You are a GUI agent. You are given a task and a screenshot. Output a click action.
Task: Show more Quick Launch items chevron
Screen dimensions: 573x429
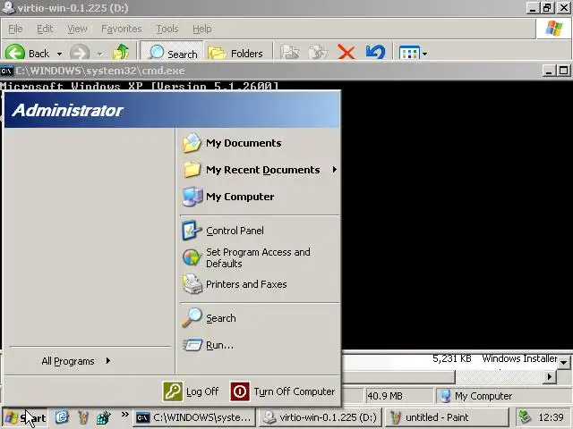click(x=125, y=414)
